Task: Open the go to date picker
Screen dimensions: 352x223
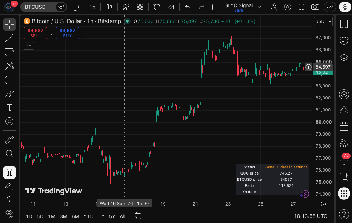Action: click(x=137, y=216)
